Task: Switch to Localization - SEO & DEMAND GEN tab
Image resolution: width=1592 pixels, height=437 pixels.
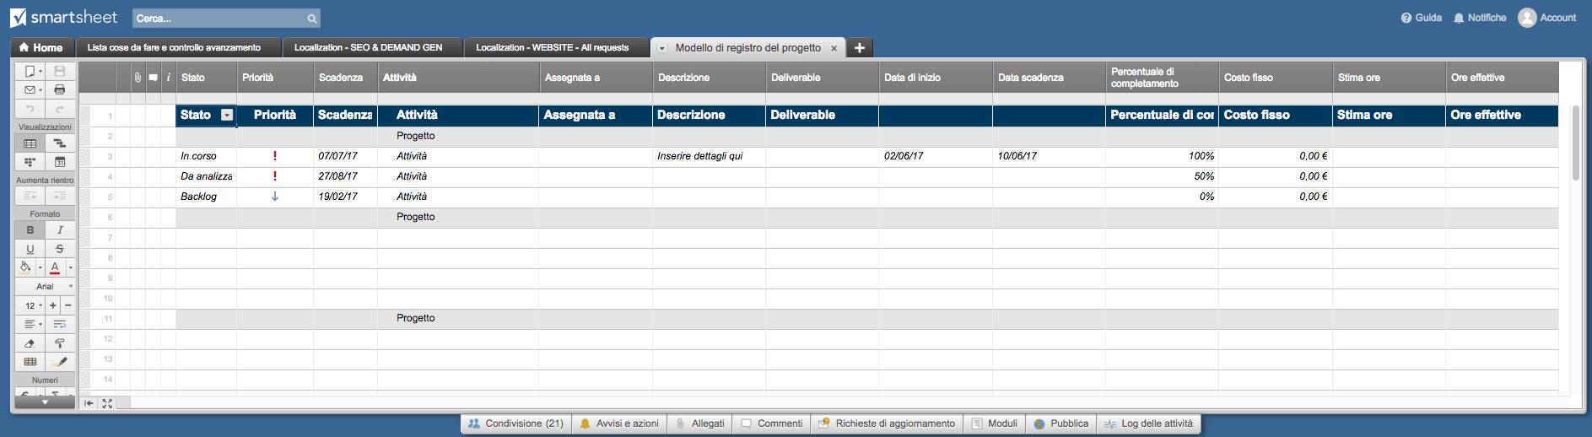Action: [368, 48]
